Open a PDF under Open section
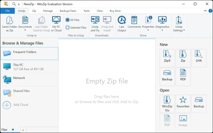Image resolution: width=213 pixels, height=133 pixels. [167, 121]
